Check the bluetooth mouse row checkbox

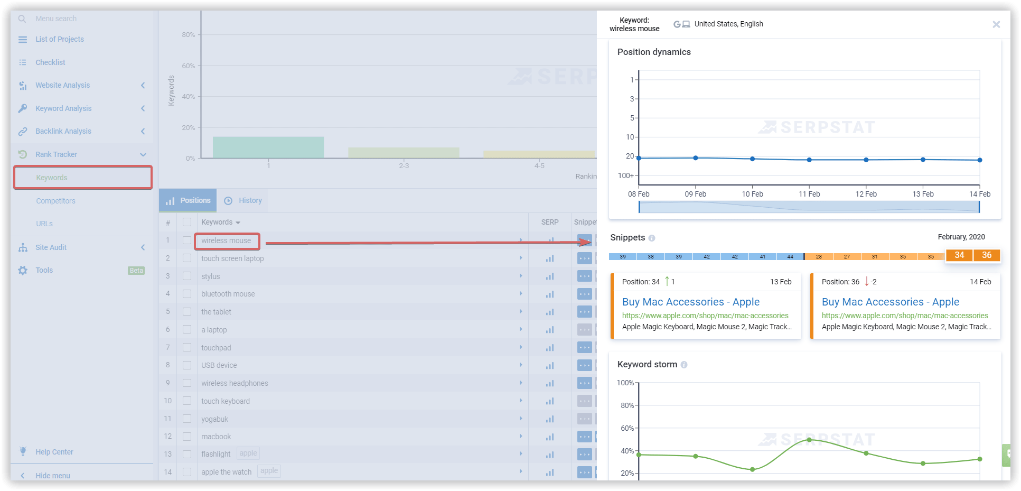coord(187,294)
